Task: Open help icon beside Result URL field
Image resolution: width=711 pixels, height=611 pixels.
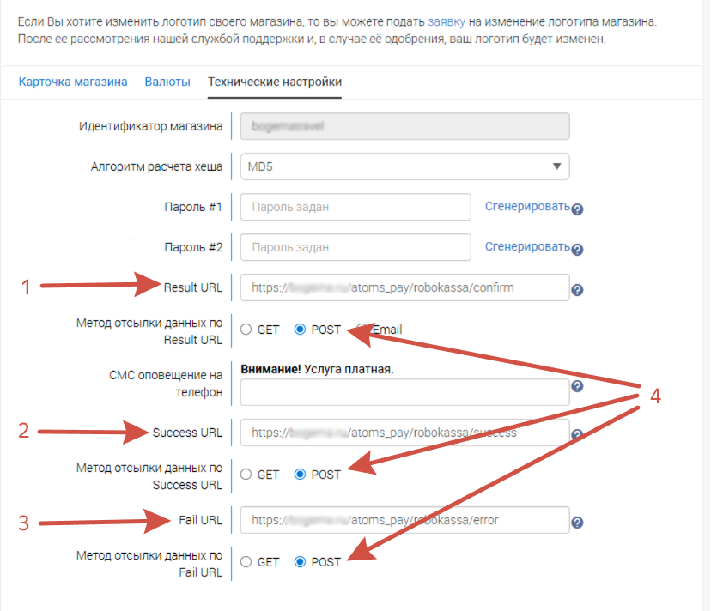Action: 577,290
